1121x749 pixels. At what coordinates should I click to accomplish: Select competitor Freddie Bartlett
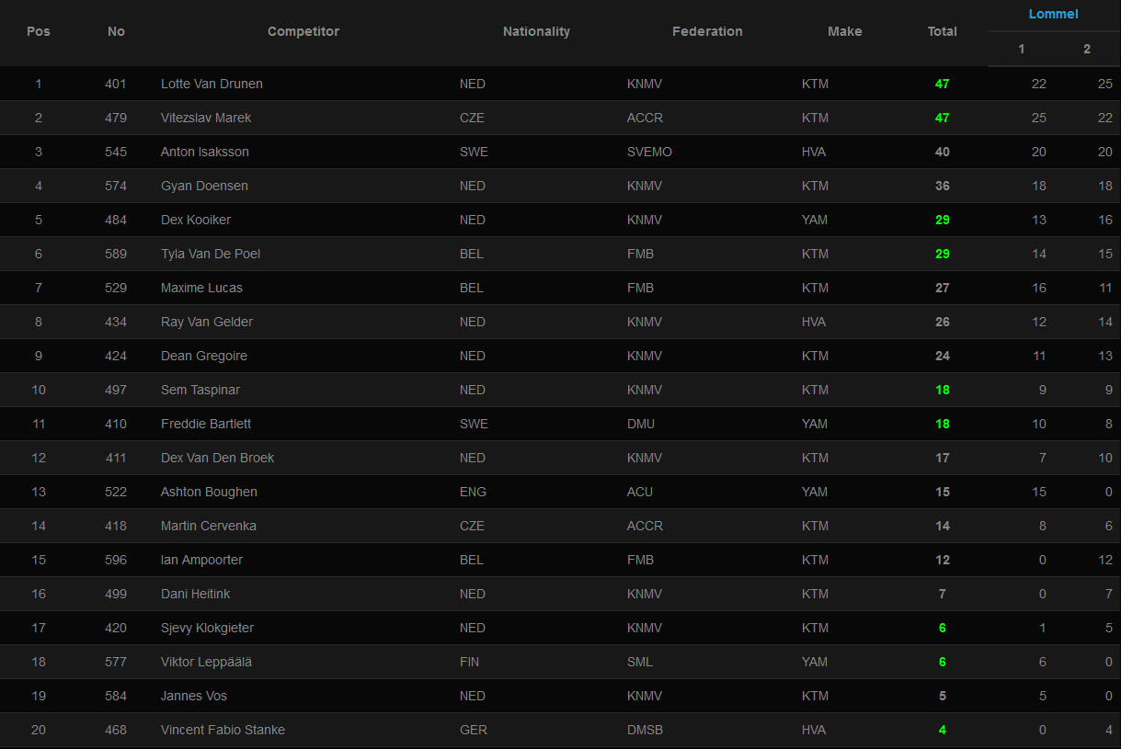(x=206, y=424)
